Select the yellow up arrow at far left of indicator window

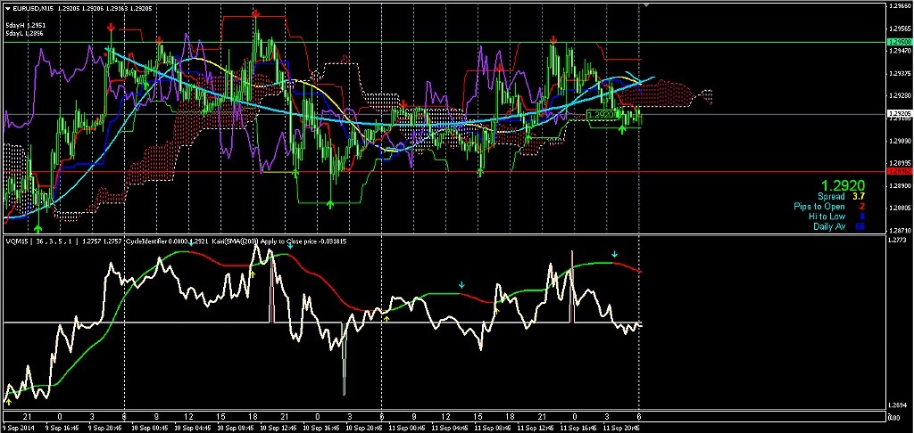pos(8,402)
